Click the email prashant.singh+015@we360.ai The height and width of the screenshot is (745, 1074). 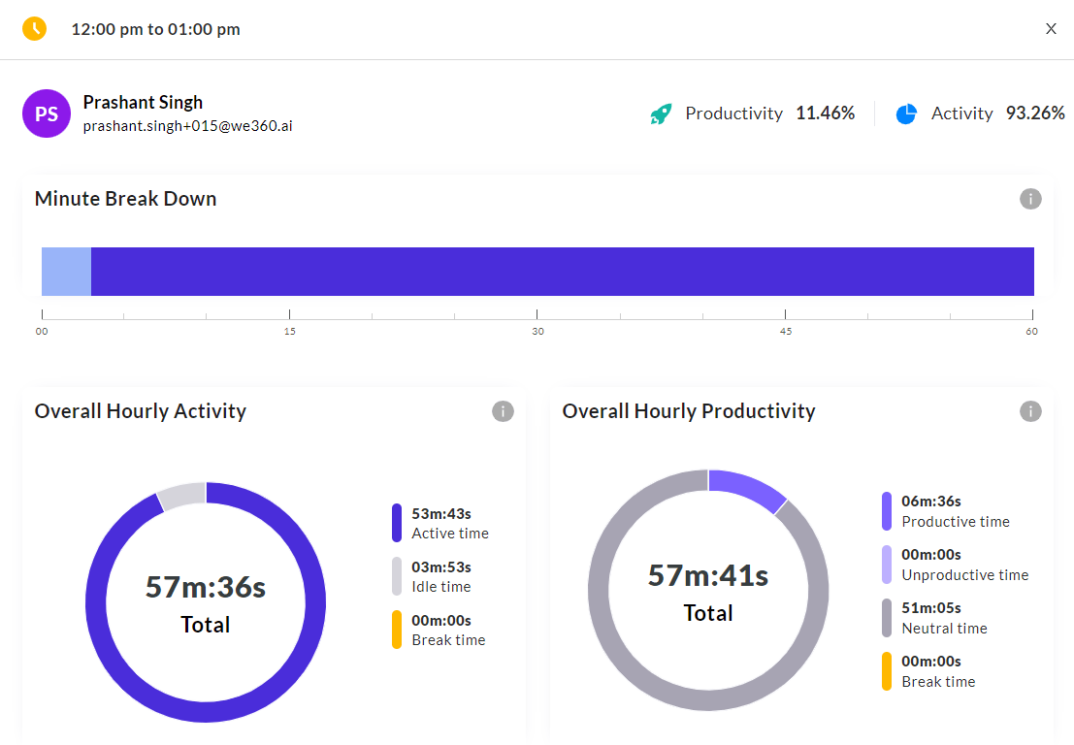click(x=187, y=126)
